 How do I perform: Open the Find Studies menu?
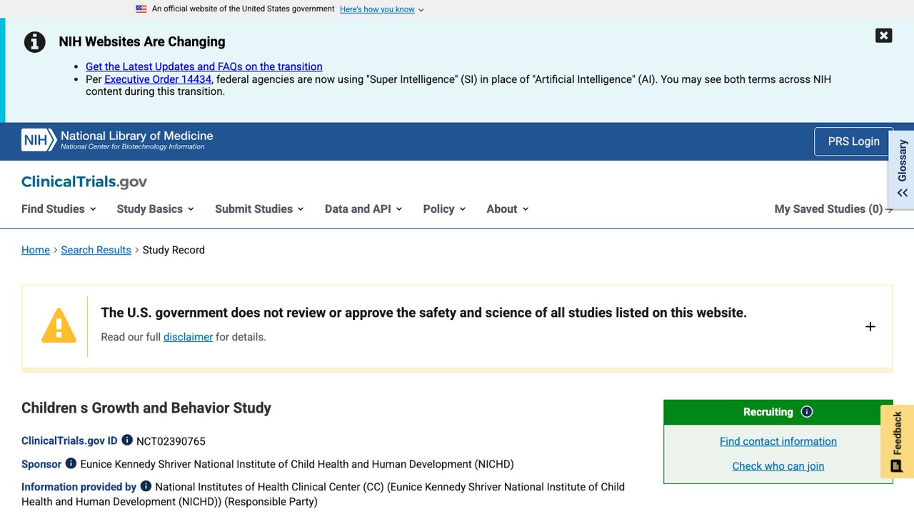tap(59, 209)
